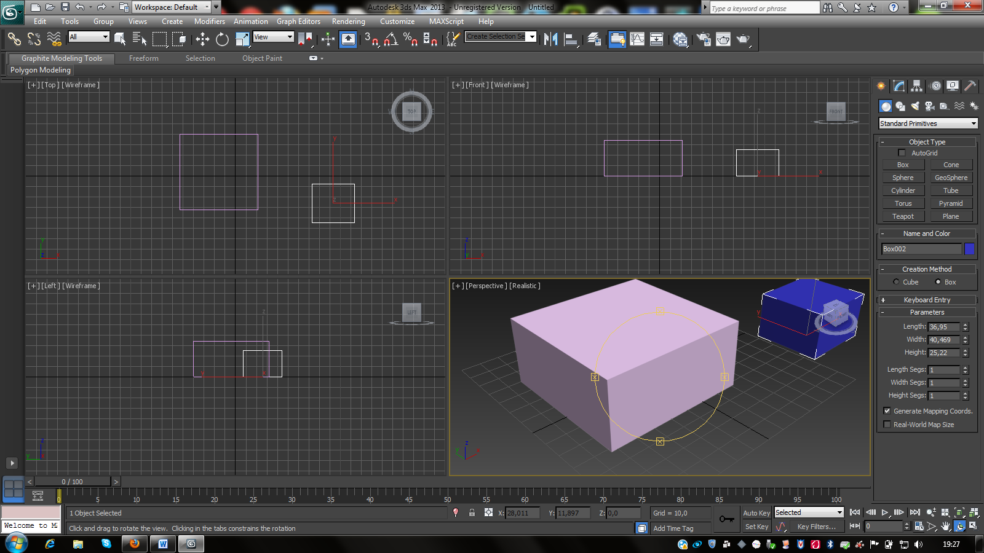The width and height of the screenshot is (984, 553).
Task: Open the Workspace Default dropdown
Action: 172,7
